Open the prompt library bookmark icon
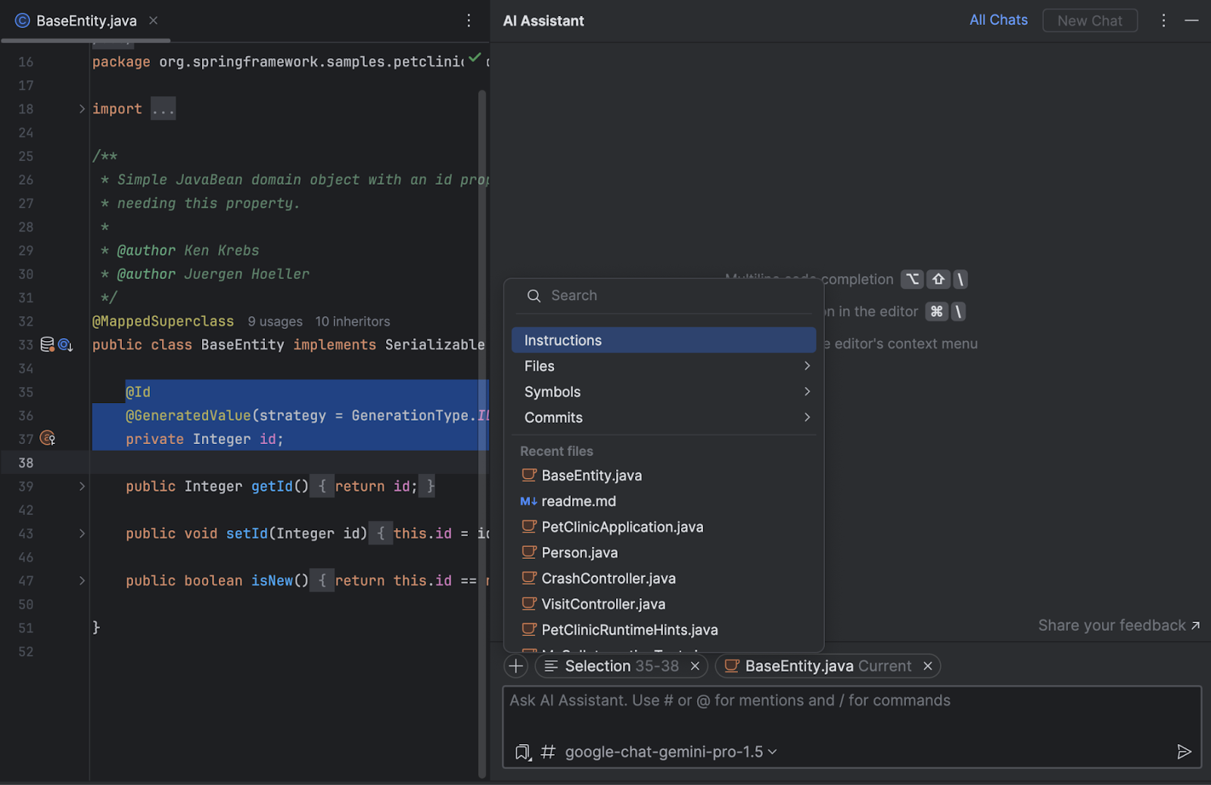1211x785 pixels. click(523, 752)
